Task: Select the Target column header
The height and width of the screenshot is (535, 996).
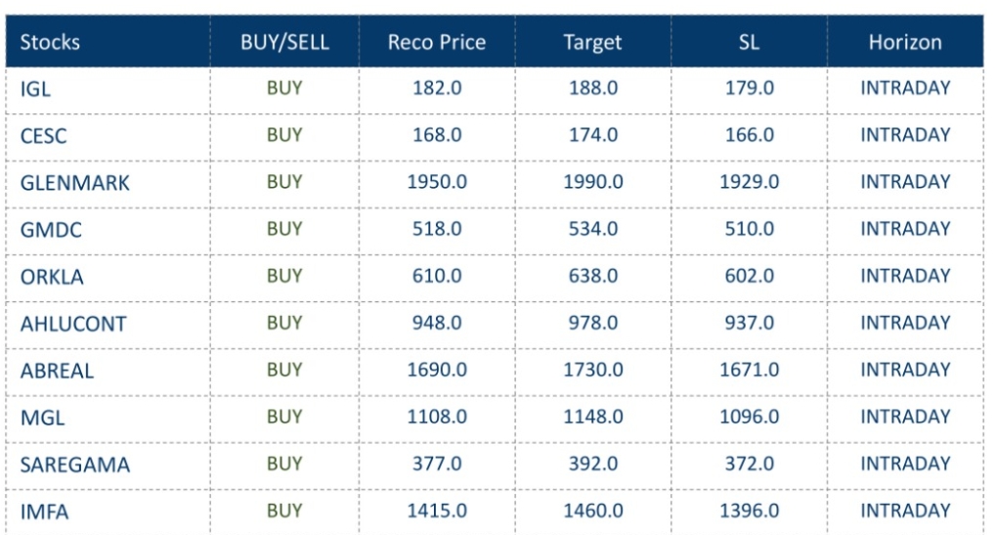Action: click(592, 42)
